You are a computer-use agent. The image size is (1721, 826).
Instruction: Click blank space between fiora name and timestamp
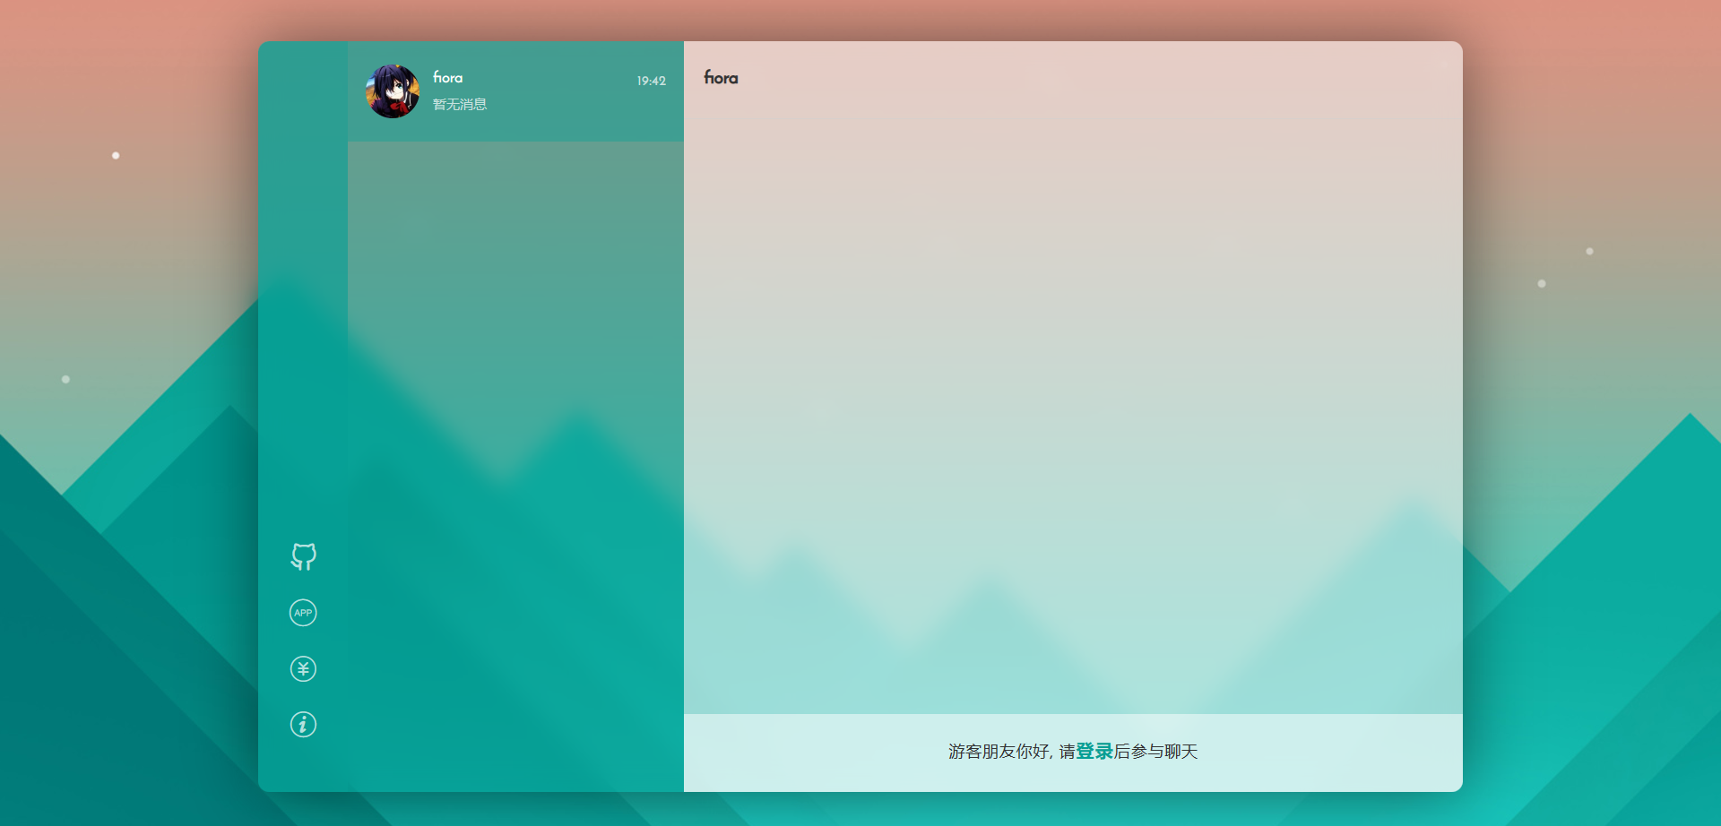(547, 79)
